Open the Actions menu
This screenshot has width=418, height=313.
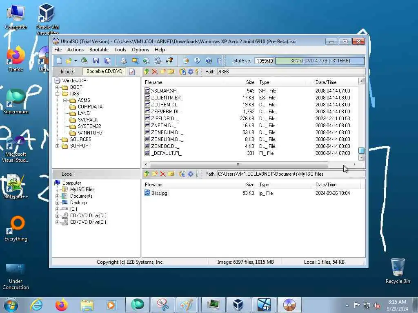coord(76,50)
